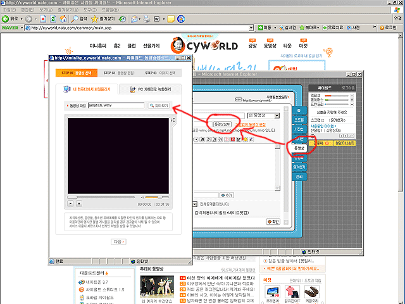Viewport: 405px width, 304px height.
Task: Click the yellow note toolbar icon
Action: (x=171, y=19)
